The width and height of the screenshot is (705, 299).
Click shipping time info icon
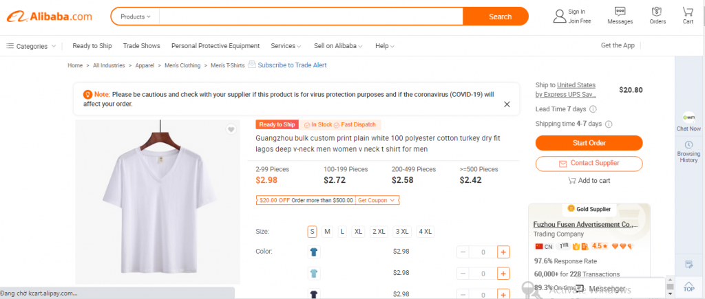pyautogui.click(x=609, y=124)
